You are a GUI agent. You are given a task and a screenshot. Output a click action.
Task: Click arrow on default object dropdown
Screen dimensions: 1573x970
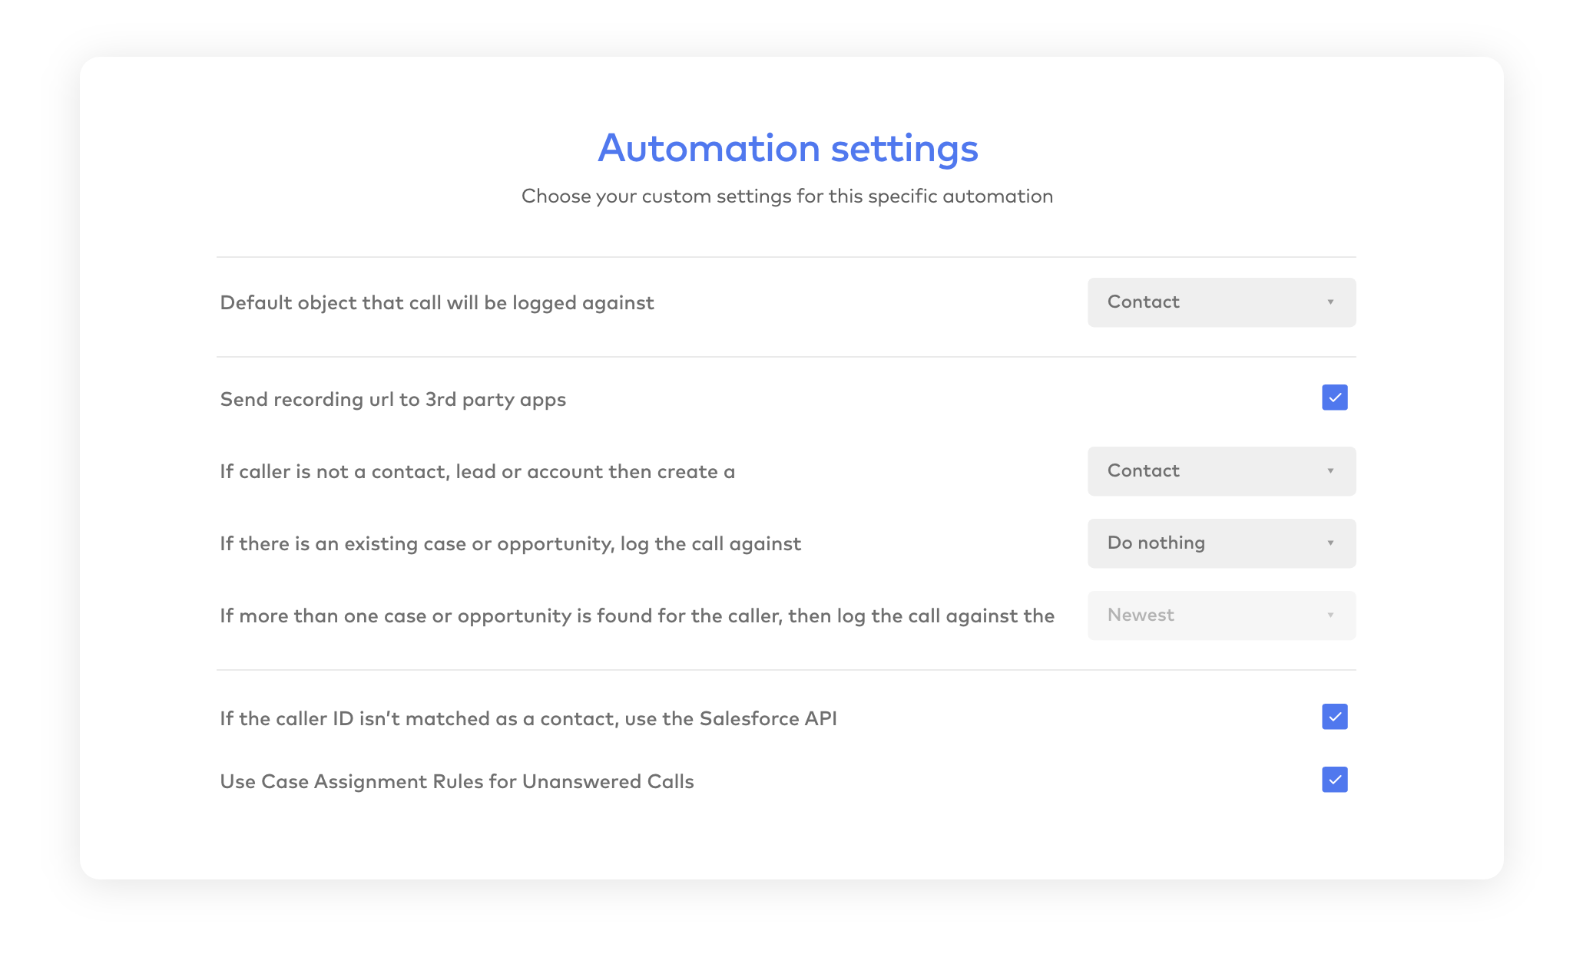(1330, 302)
